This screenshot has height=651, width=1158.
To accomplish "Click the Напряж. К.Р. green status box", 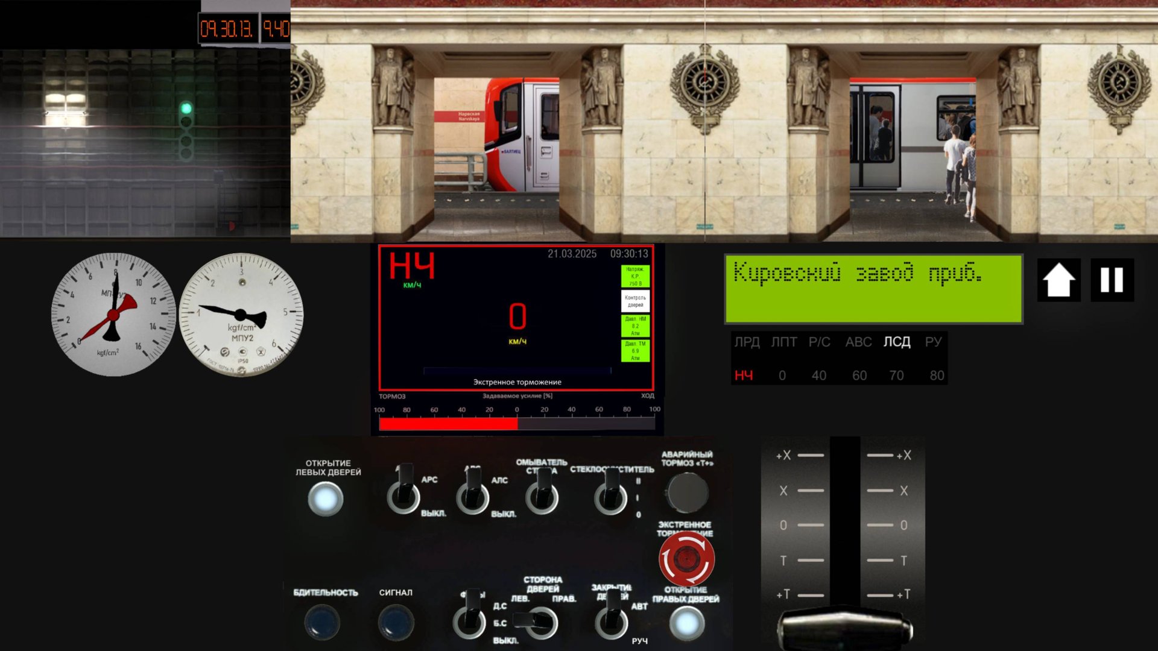I will [635, 276].
